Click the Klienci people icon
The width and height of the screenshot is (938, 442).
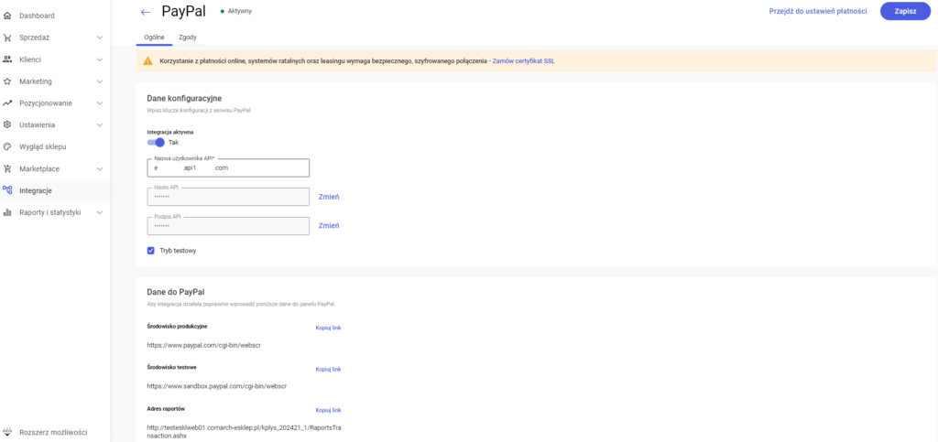(7, 59)
